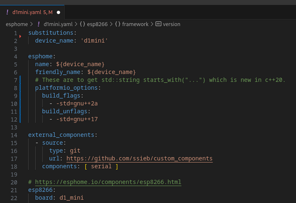This screenshot has width=296, height=203.
Task: Click the 'url' key on line 17
Action: coord(54,158)
